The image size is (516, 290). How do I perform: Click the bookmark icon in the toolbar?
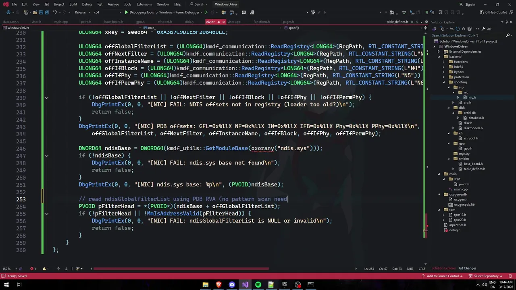440,12
